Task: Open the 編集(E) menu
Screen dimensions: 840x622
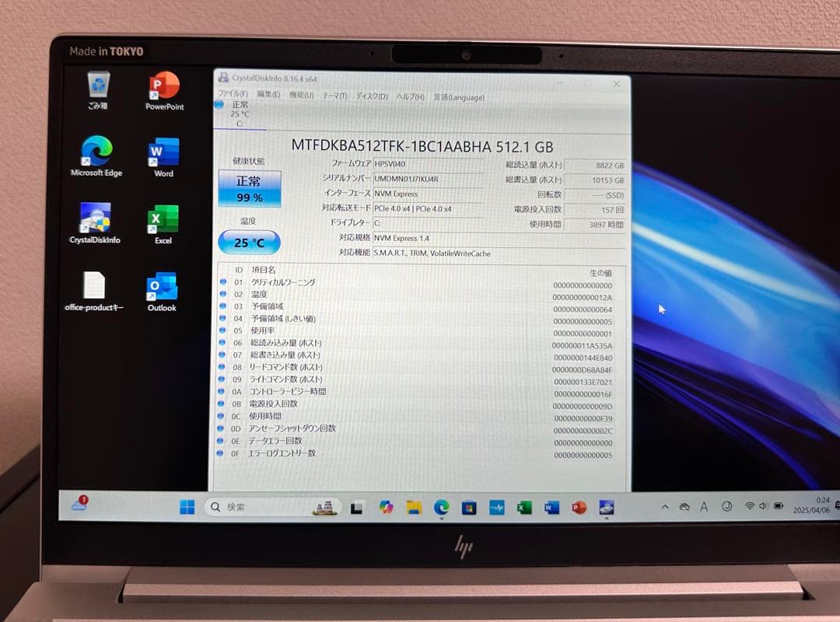Action: pos(268,94)
